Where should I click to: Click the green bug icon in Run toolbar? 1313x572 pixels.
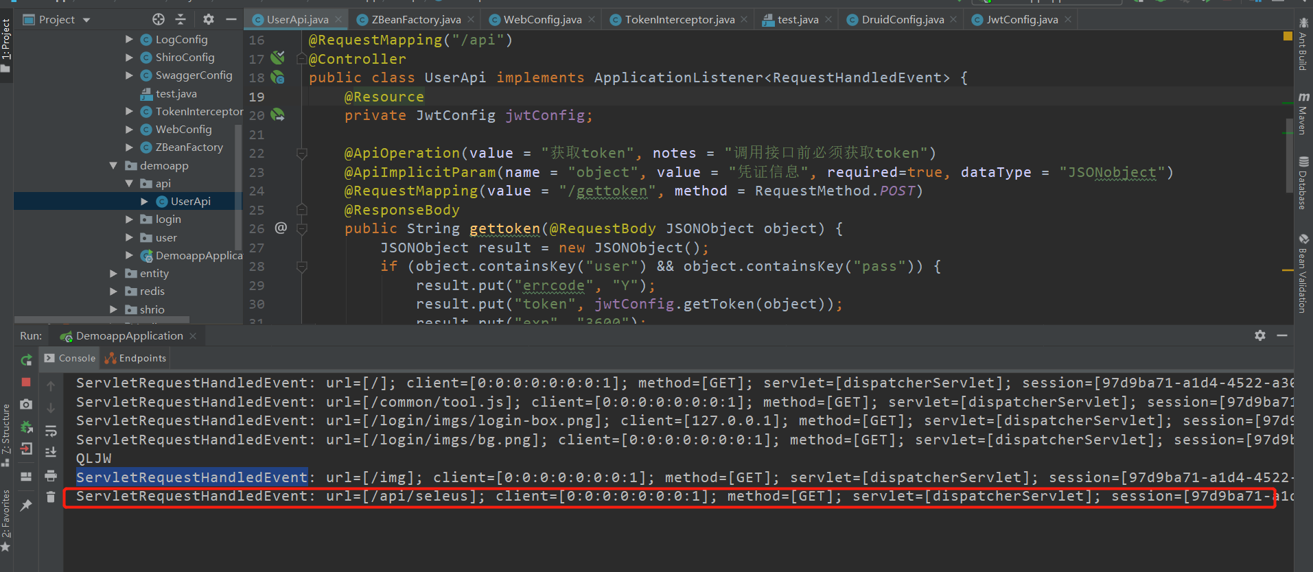pyautogui.click(x=26, y=427)
